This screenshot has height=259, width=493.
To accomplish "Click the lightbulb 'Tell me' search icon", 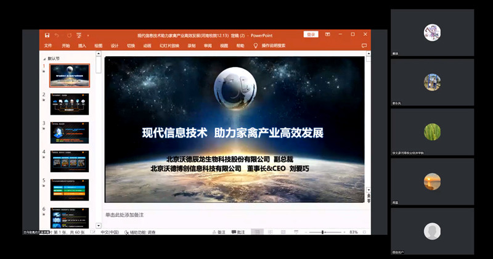I will click(x=255, y=46).
